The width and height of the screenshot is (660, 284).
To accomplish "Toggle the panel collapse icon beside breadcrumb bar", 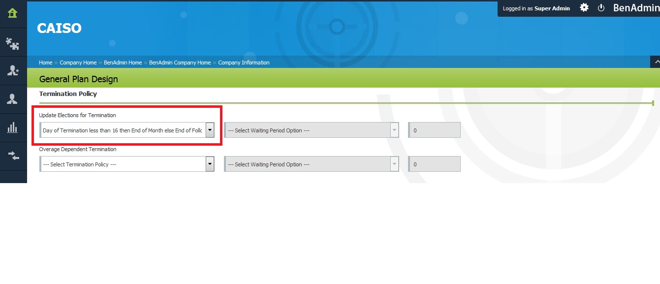I will click(655, 62).
